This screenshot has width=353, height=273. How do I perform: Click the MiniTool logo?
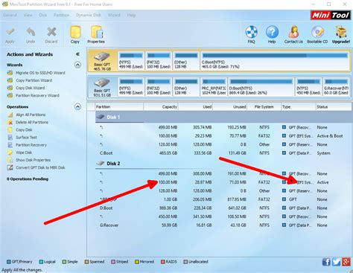click(x=330, y=16)
